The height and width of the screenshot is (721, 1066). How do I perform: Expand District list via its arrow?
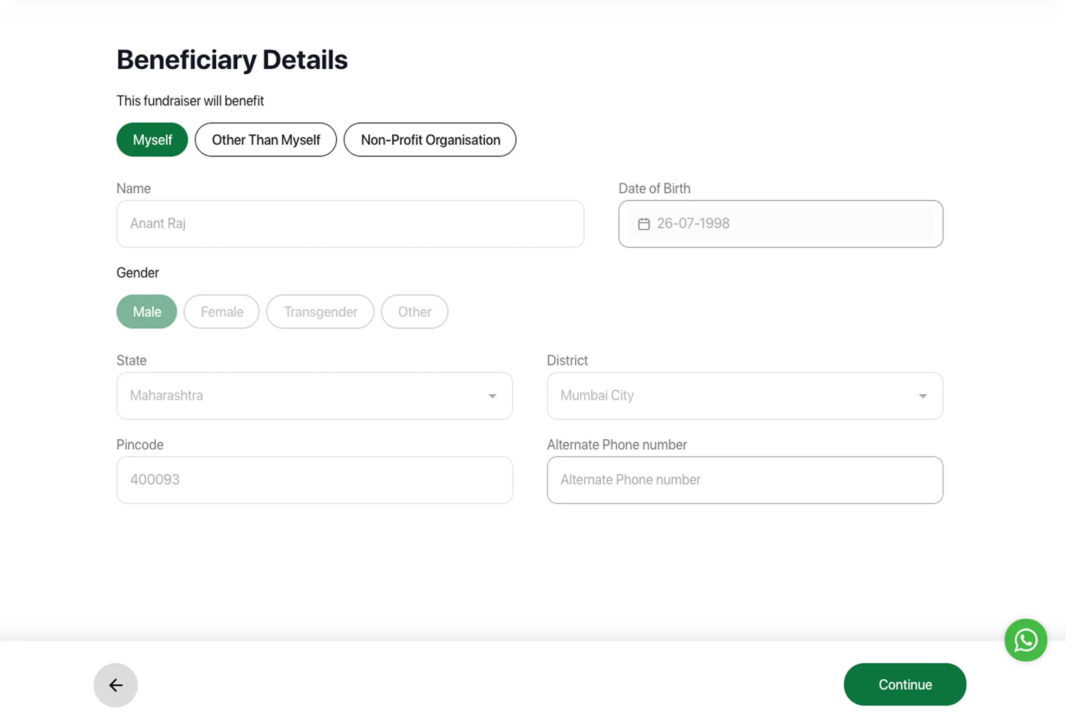923,396
